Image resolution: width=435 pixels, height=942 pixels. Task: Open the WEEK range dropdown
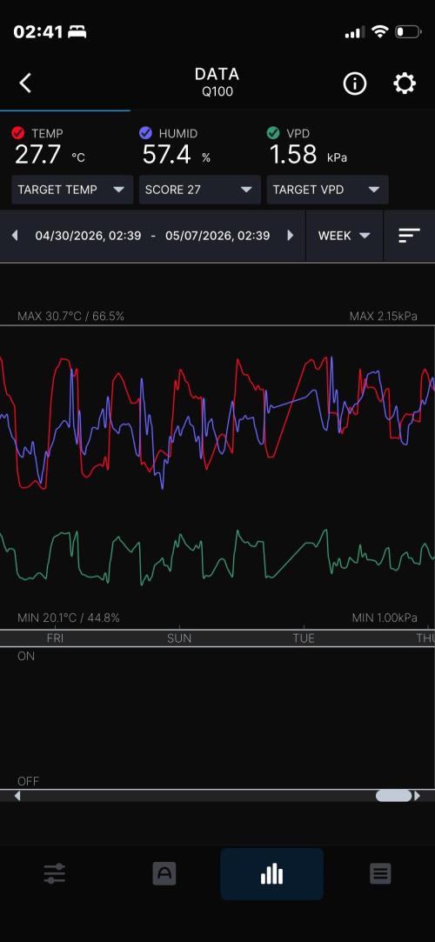coord(345,236)
